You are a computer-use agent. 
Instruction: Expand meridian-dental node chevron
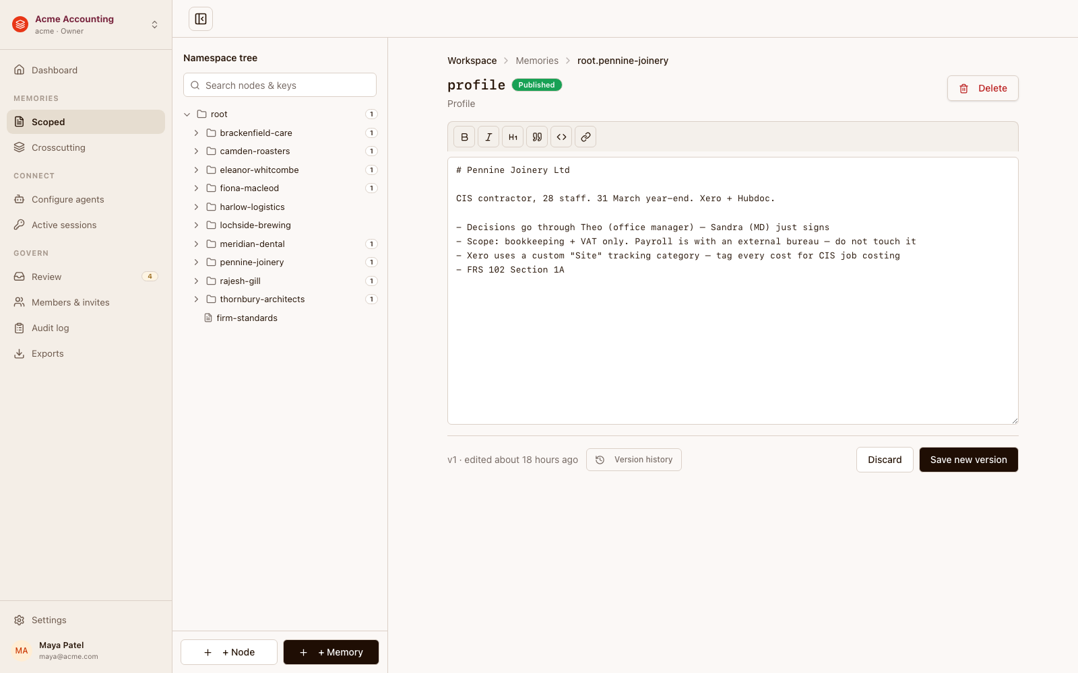196,244
